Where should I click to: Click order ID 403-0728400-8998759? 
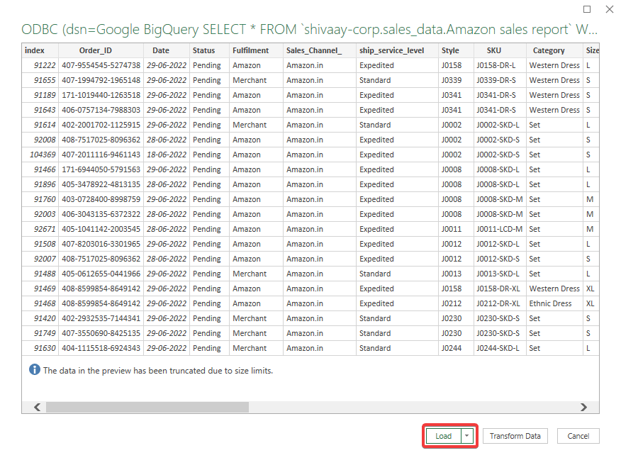[101, 200]
